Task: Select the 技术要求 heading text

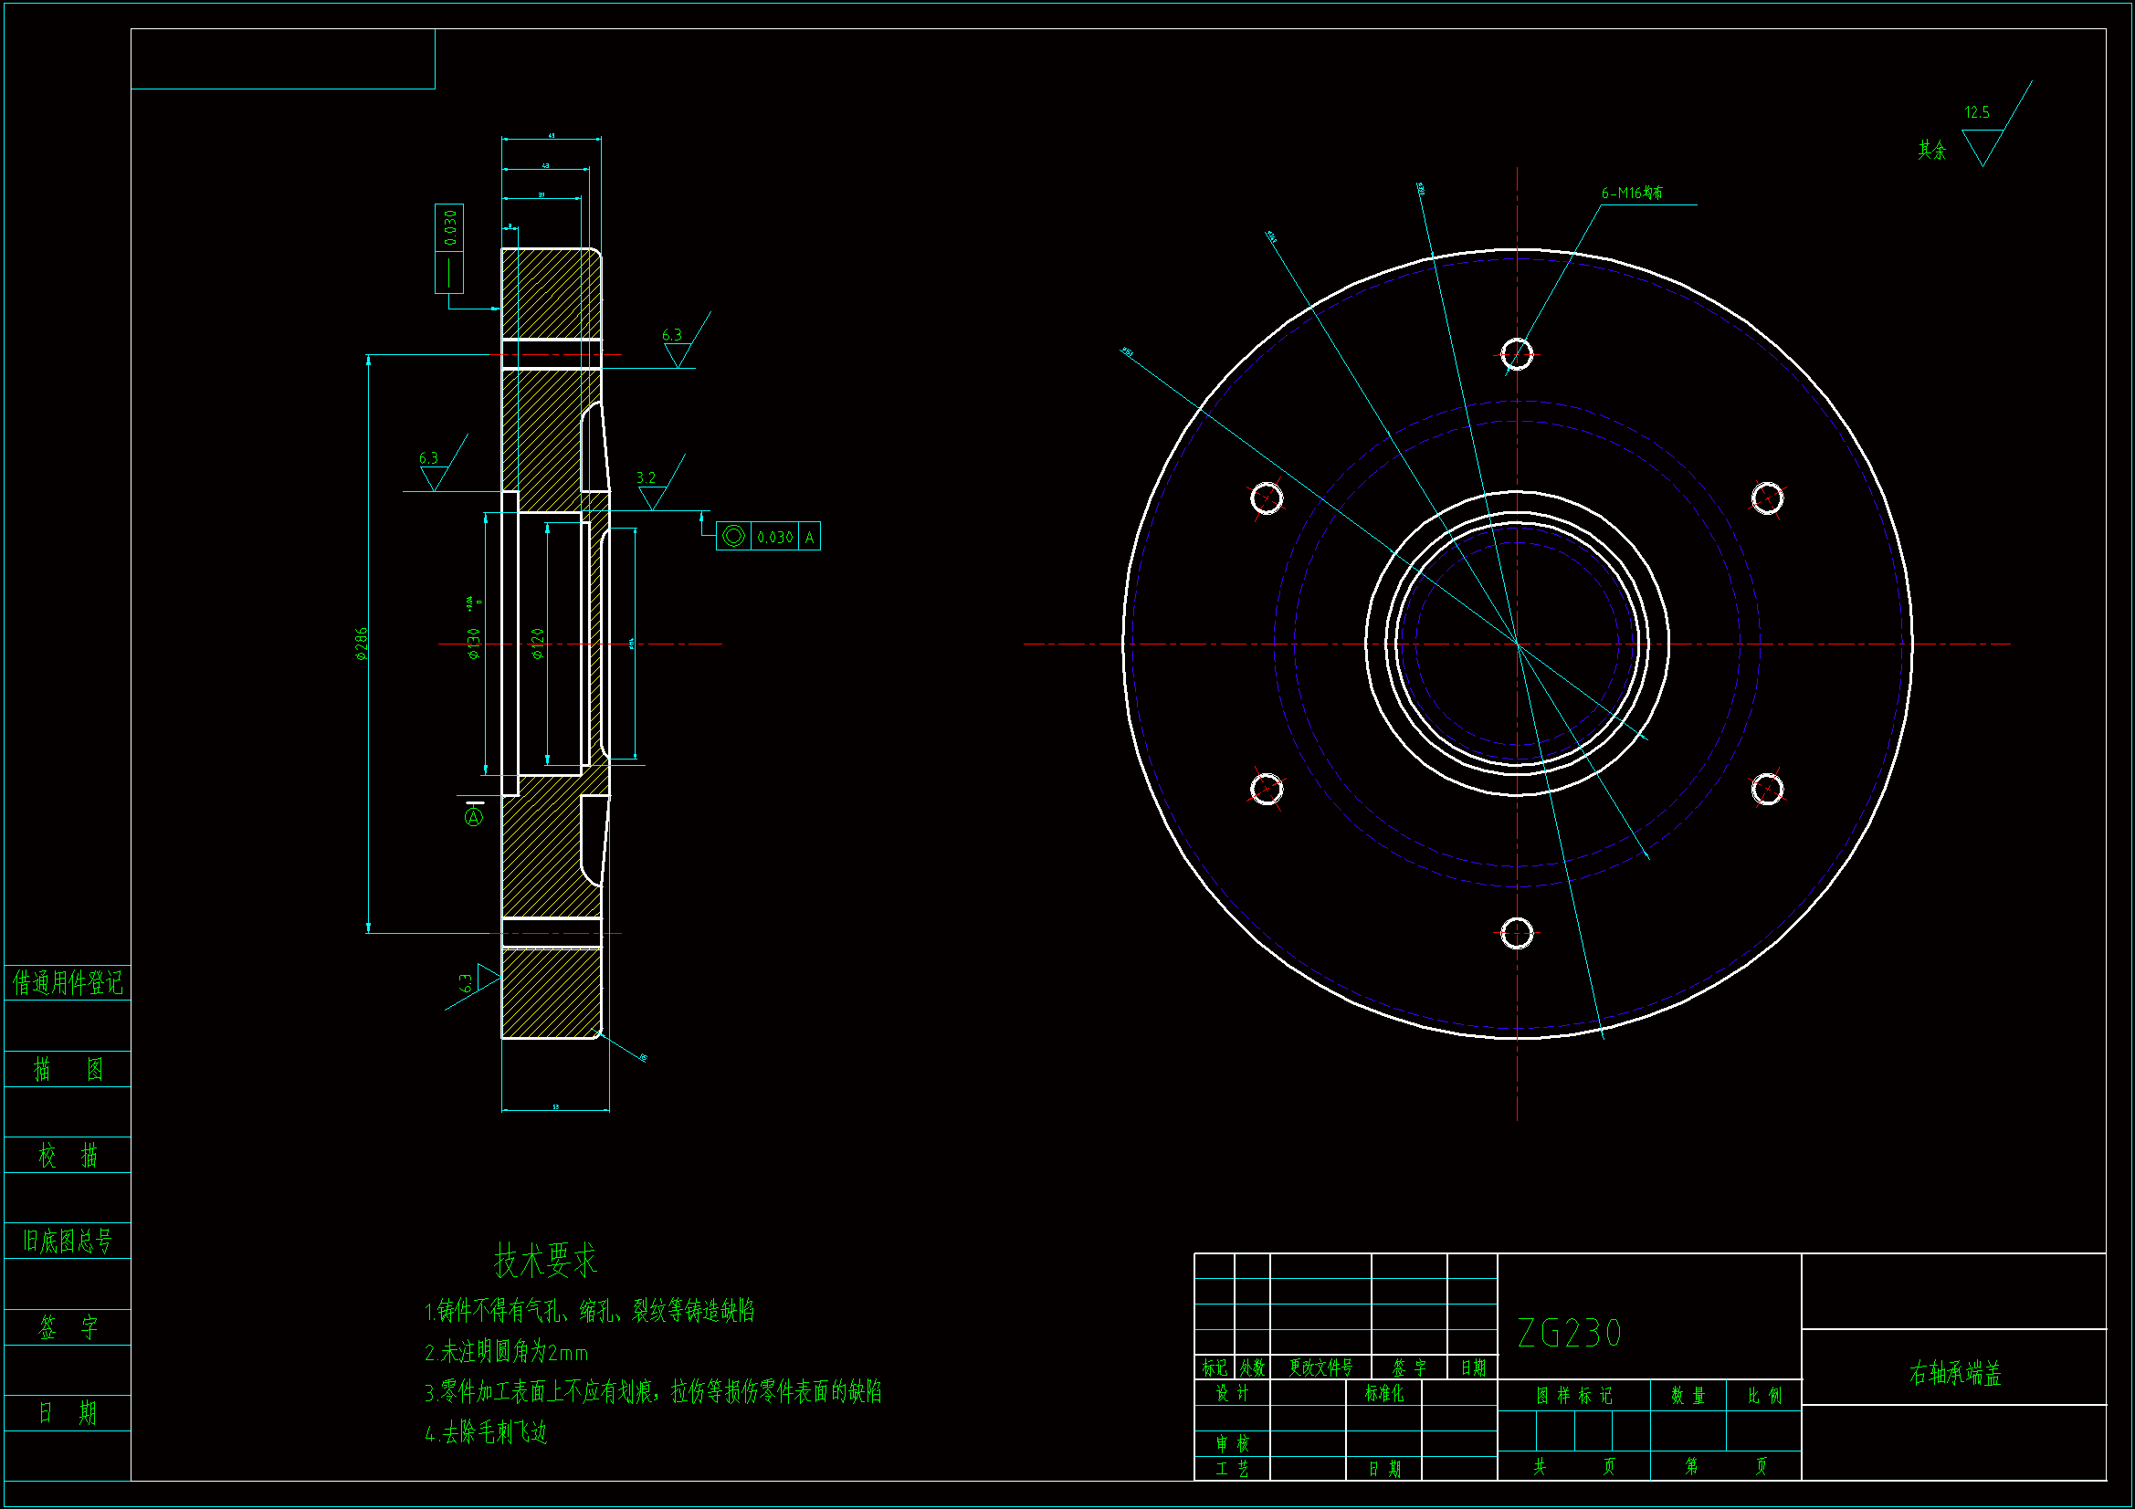Action: click(545, 1260)
